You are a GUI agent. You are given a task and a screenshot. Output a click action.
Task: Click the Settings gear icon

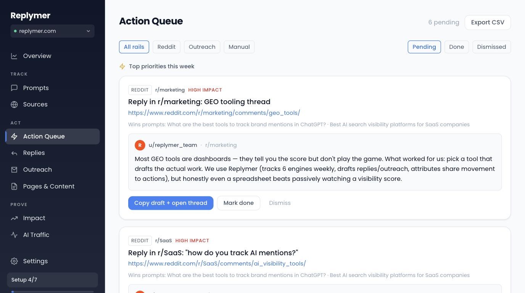[14, 261]
